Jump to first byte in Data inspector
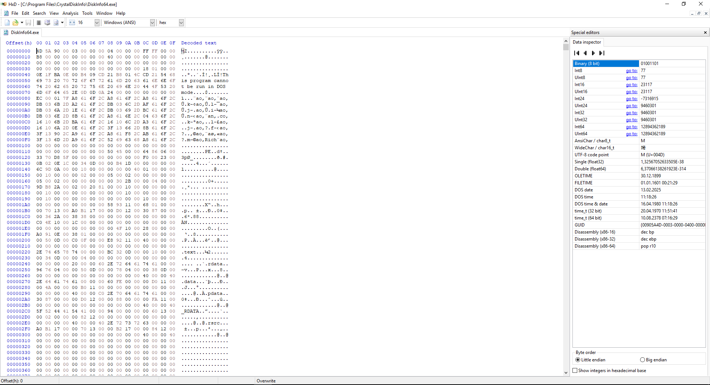Screen dimensions: 710x385 click(577, 53)
